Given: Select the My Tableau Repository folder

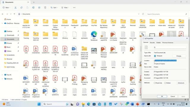Looking at the screenshot, I should 104,24.
